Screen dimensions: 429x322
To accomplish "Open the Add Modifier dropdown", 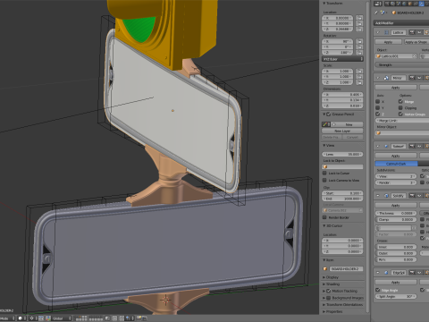I will coord(401,23).
